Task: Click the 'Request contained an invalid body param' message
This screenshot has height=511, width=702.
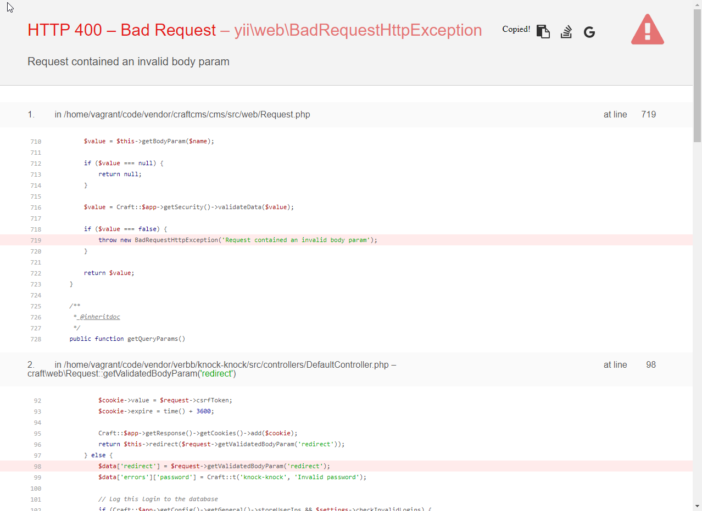Action: tap(129, 61)
